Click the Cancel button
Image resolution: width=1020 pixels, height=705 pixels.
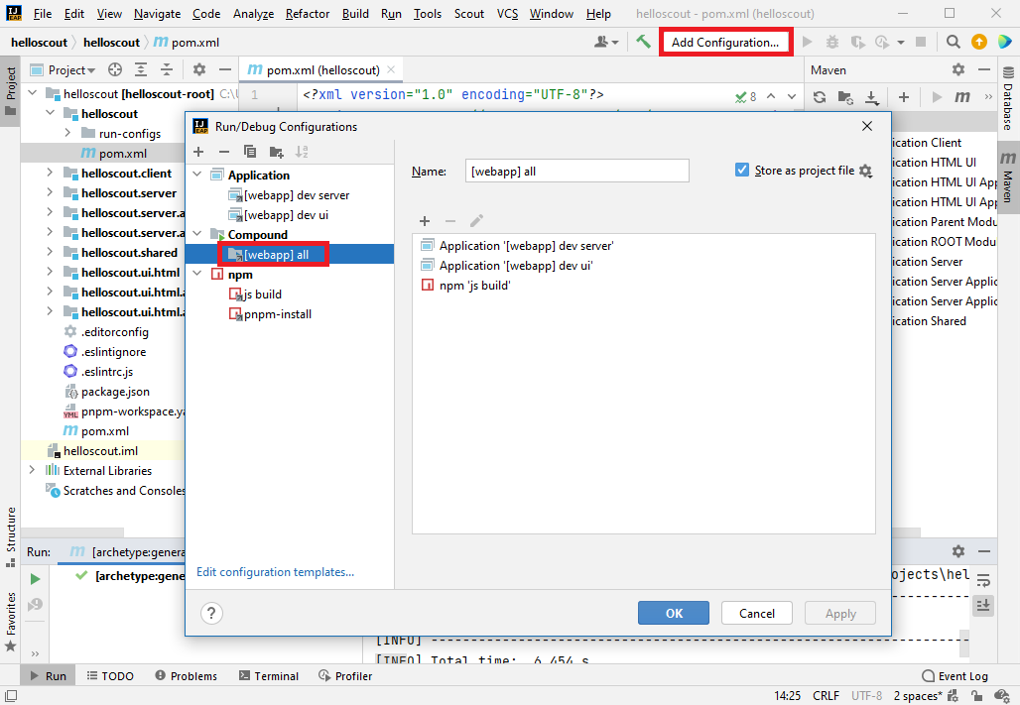coord(756,613)
